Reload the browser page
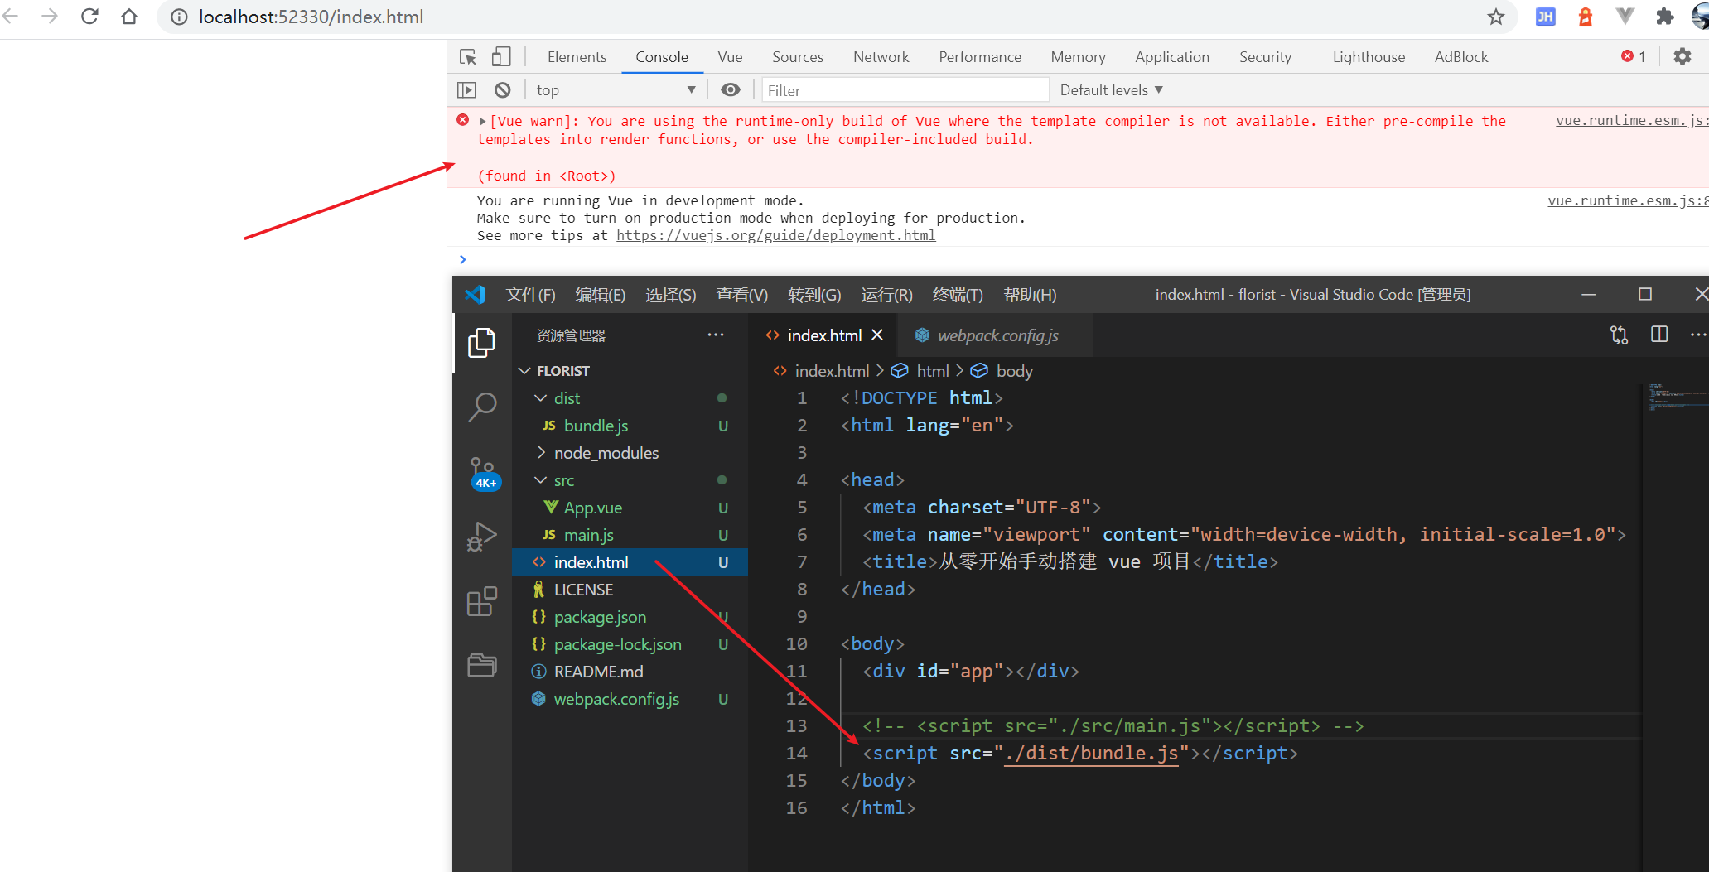Image resolution: width=1709 pixels, height=872 pixels. point(89,17)
